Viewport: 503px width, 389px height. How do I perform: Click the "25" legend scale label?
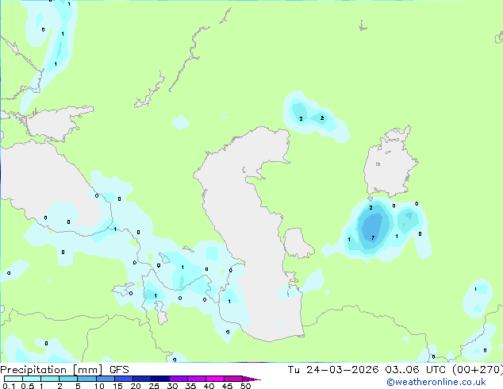[x=154, y=386]
